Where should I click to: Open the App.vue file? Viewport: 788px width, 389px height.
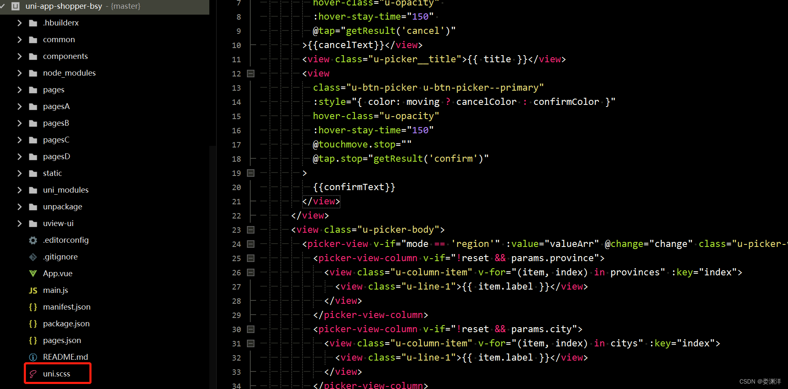tap(58, 274)
